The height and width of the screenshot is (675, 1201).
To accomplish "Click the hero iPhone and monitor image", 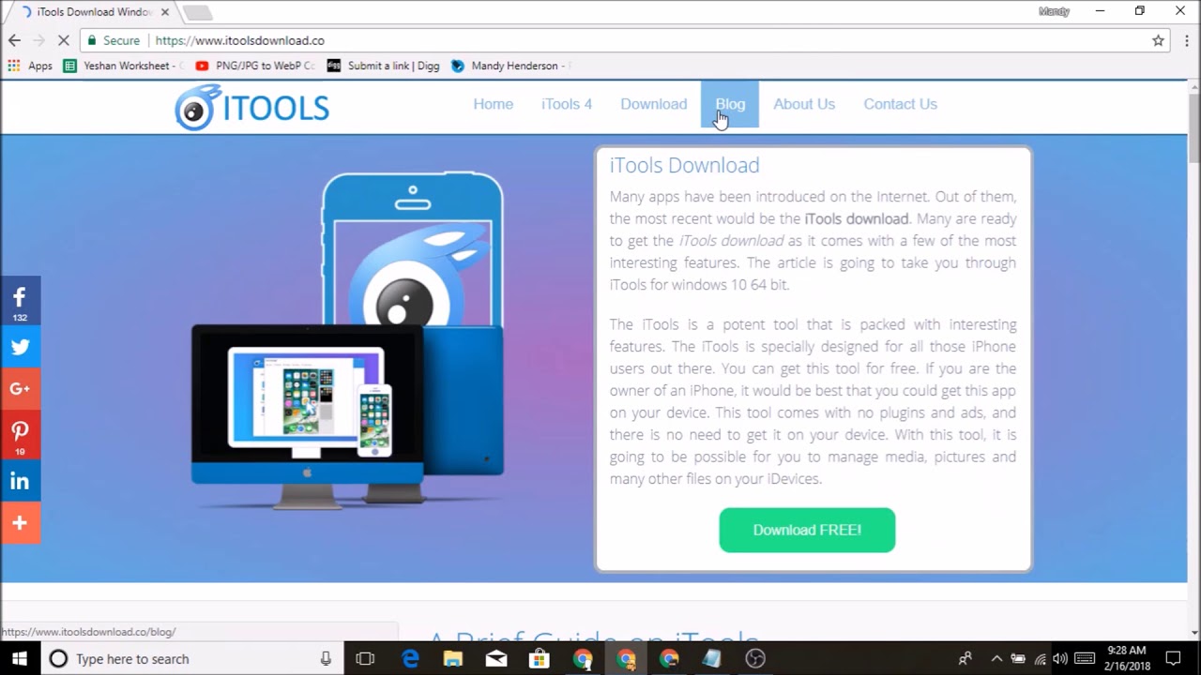I will [348, 340].
